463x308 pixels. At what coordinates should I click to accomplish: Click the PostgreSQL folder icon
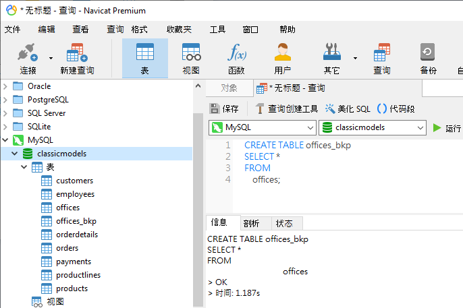click(x=18, y=100)
